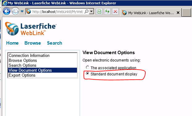Select Connection Information in options list
This screenshot has height=116, width=192.
pyautogui.click(x=42, y=55)
